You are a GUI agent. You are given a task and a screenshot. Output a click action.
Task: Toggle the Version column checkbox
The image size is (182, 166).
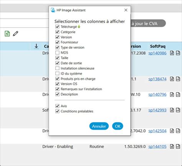point(57,37)
